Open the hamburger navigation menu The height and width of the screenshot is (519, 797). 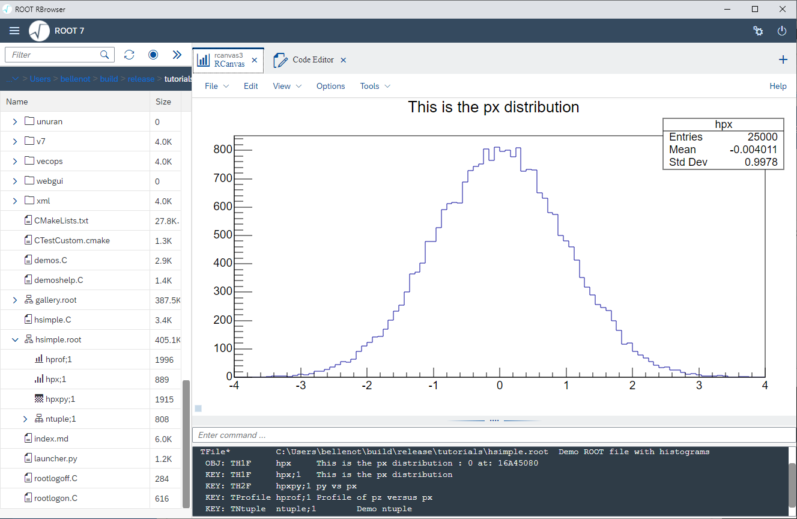click(15, 31)
